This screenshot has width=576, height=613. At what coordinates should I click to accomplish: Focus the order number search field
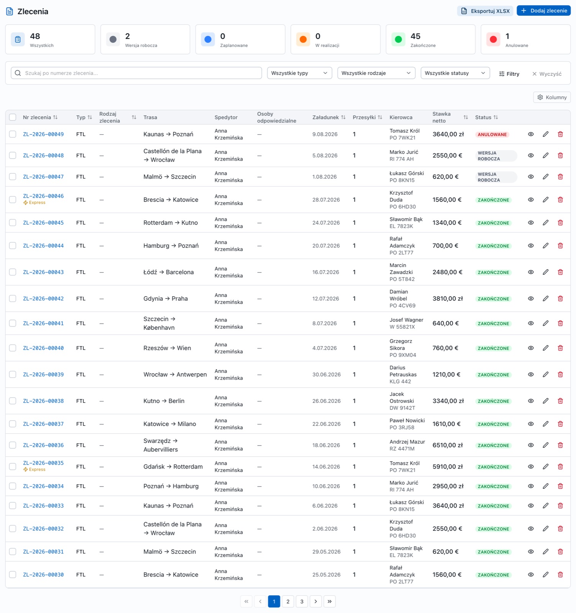click(x=136, y=73)
